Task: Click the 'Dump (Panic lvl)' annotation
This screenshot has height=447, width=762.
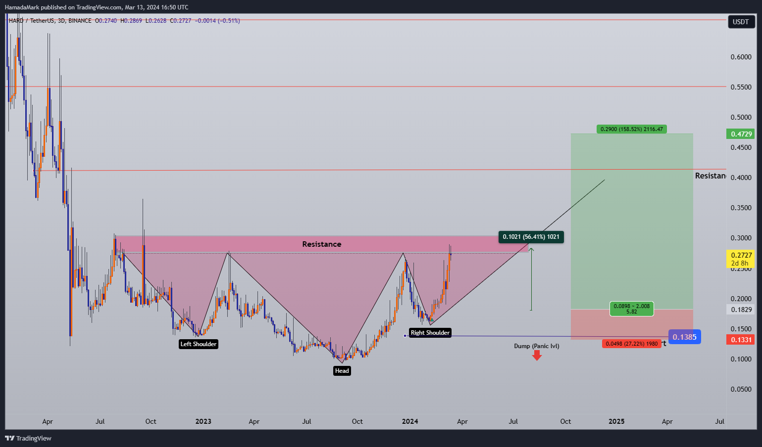Action: coord(537,346)
